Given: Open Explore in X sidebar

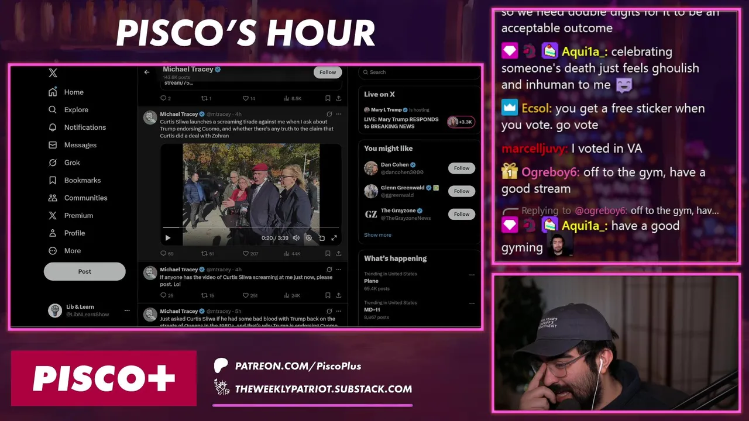Looking at the screenshot, I should [x=68, y=109].
